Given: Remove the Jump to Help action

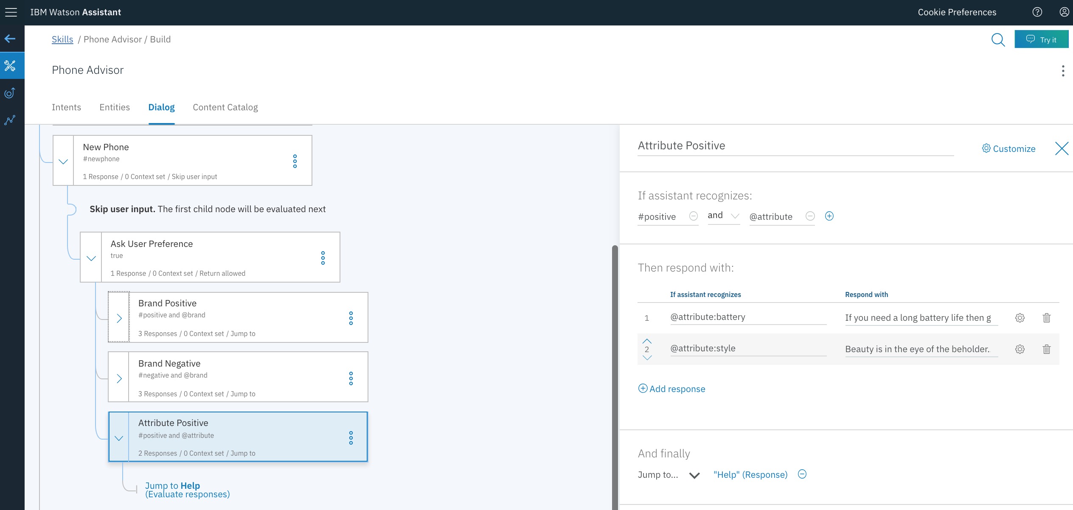Looking at the screenshot, I should 802,474.
